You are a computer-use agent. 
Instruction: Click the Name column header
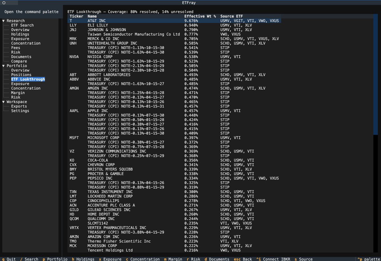tap(92, 16)
